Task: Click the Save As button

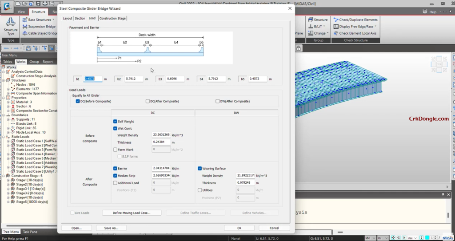Action: click(x=111, y=228)
